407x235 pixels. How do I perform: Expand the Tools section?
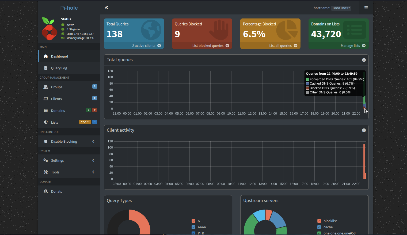click(69, 172)
